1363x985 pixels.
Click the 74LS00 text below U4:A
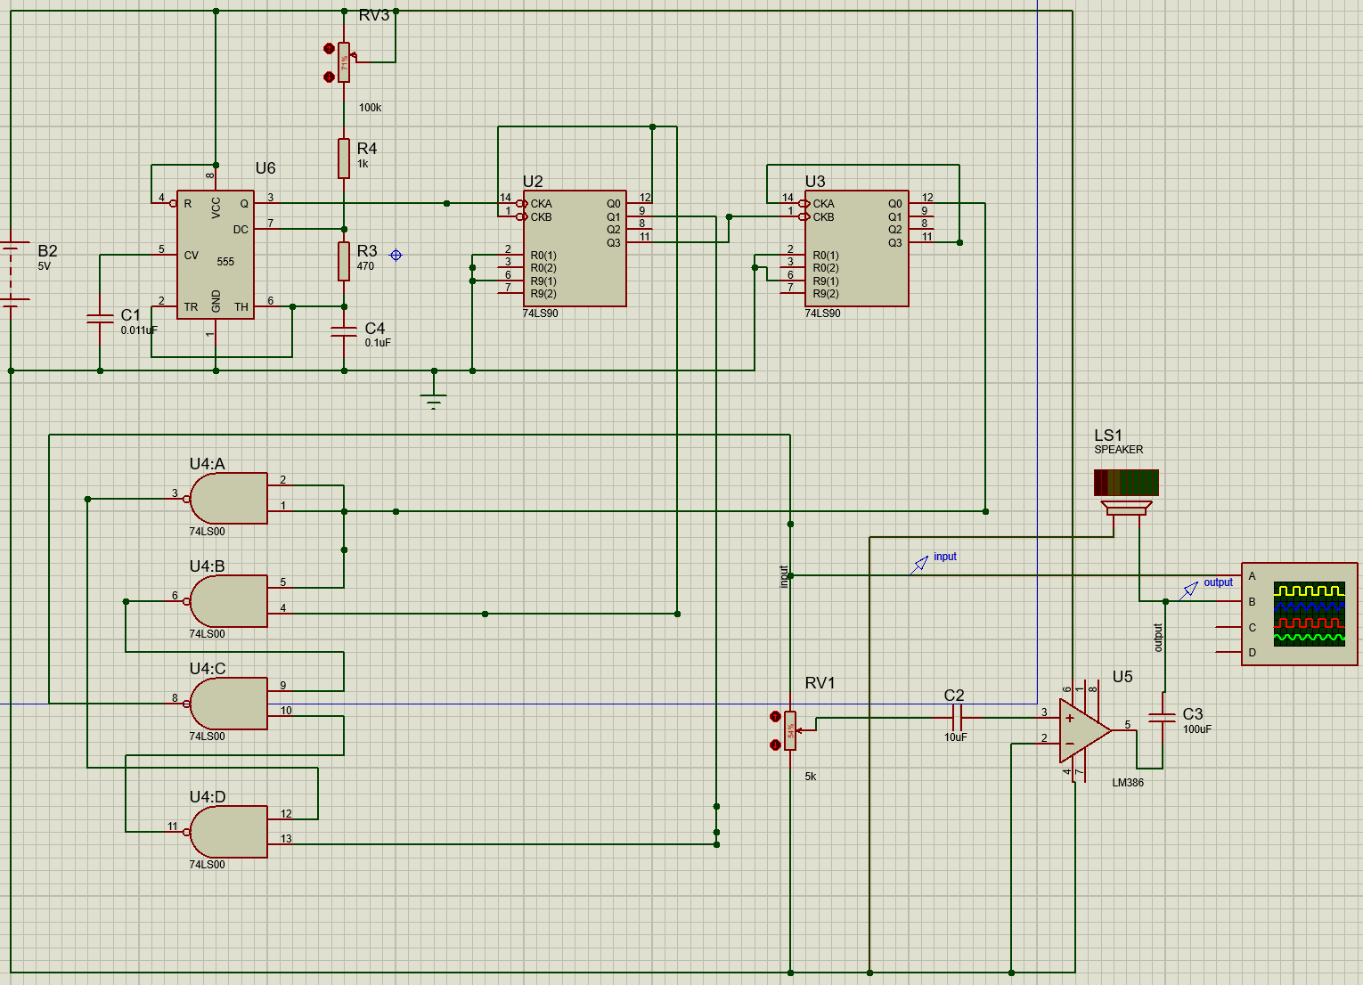coord(207,532)
